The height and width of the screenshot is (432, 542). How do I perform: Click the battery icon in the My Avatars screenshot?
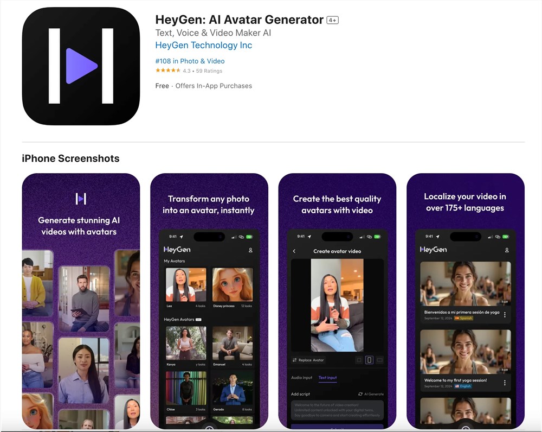(x=249, y=237)
